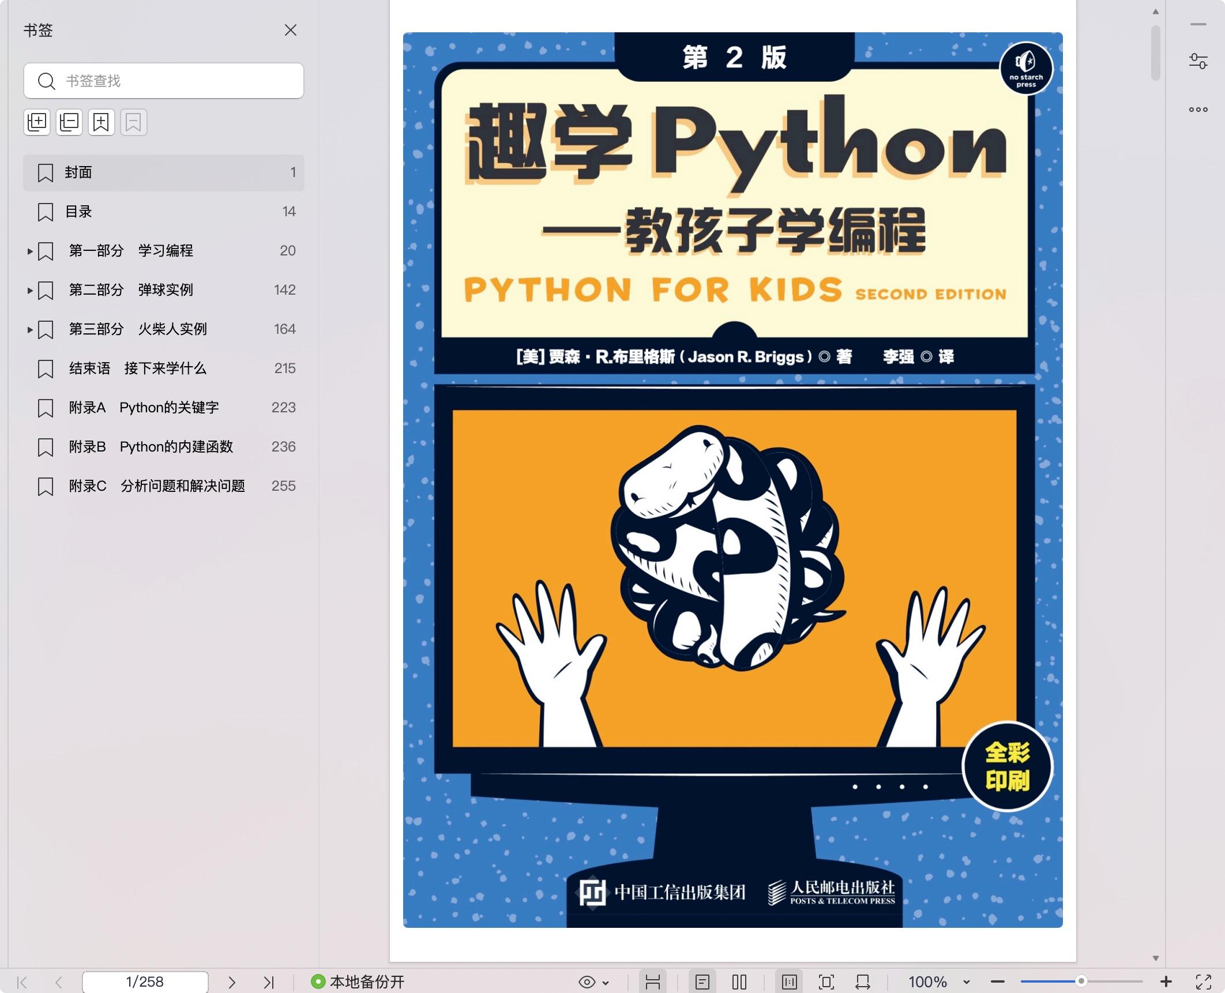The image size is (1225, 993).
Task: Click bookmark icon beside 目录
Action: tap(46, 212)
